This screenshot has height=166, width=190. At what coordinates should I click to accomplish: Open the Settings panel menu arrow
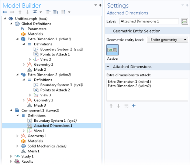coord(183,5)
